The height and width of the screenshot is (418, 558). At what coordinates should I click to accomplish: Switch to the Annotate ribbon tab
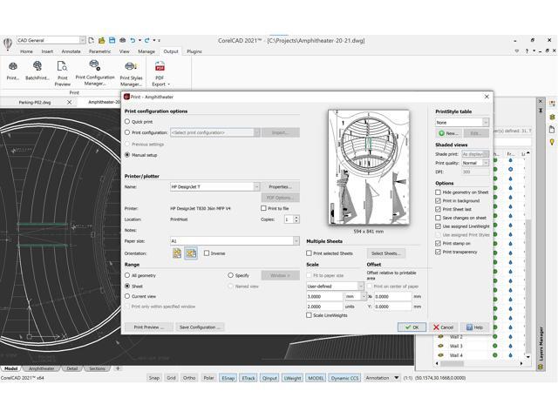pyautogui.click(x=71, y=51)
